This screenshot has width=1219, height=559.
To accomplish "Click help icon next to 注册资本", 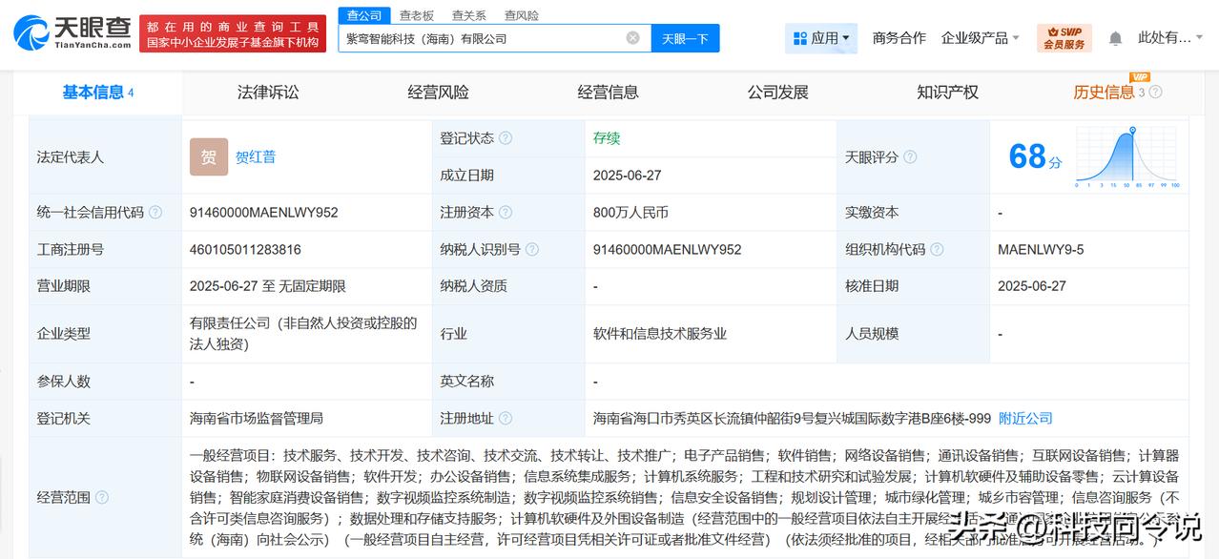I will [506, 213].
